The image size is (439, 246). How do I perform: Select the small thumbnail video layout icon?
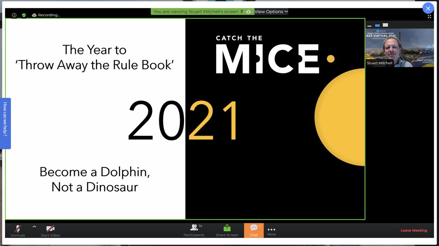[x=378, y=26]
